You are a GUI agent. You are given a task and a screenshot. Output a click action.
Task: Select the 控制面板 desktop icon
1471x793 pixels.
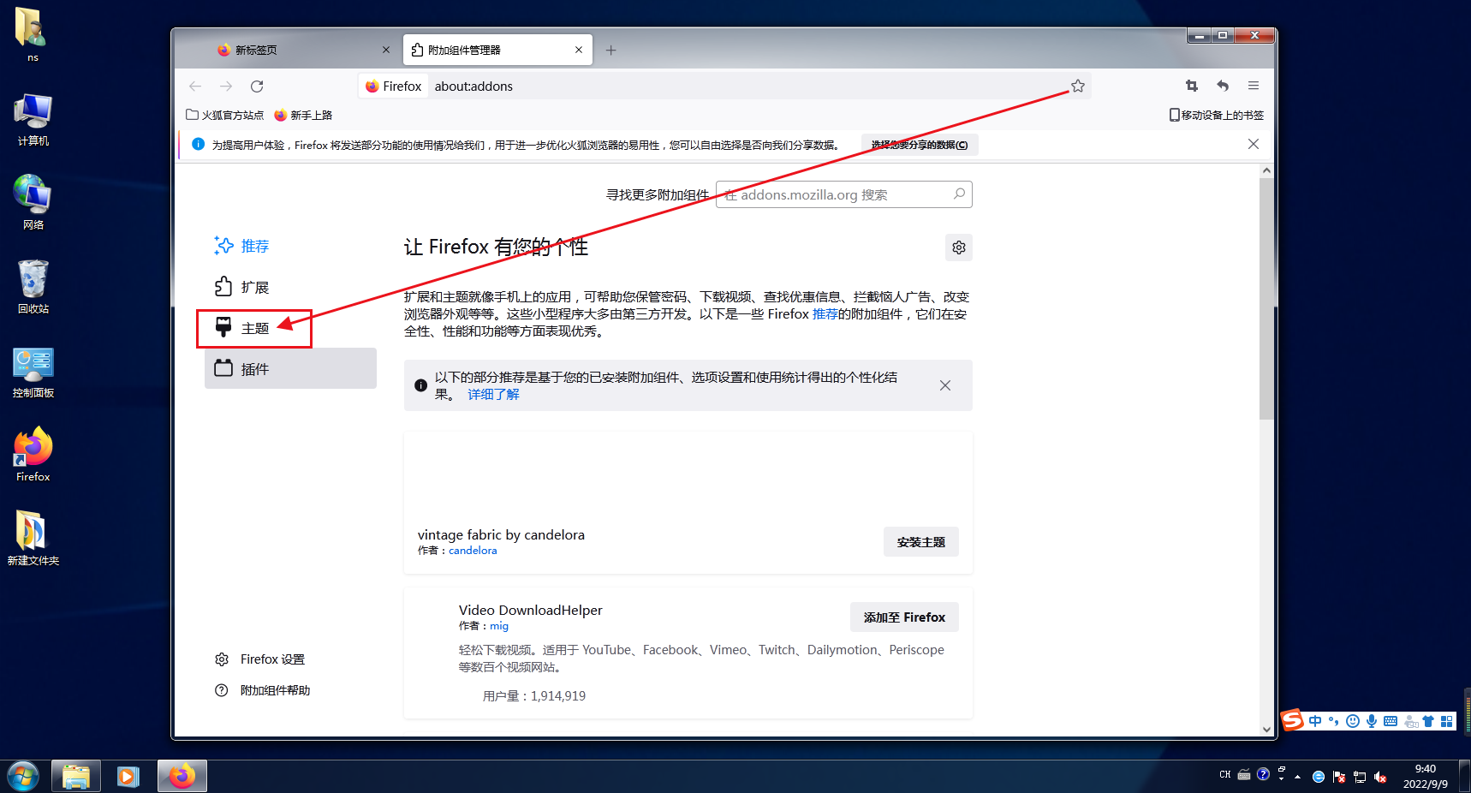[x=33, y=373]
